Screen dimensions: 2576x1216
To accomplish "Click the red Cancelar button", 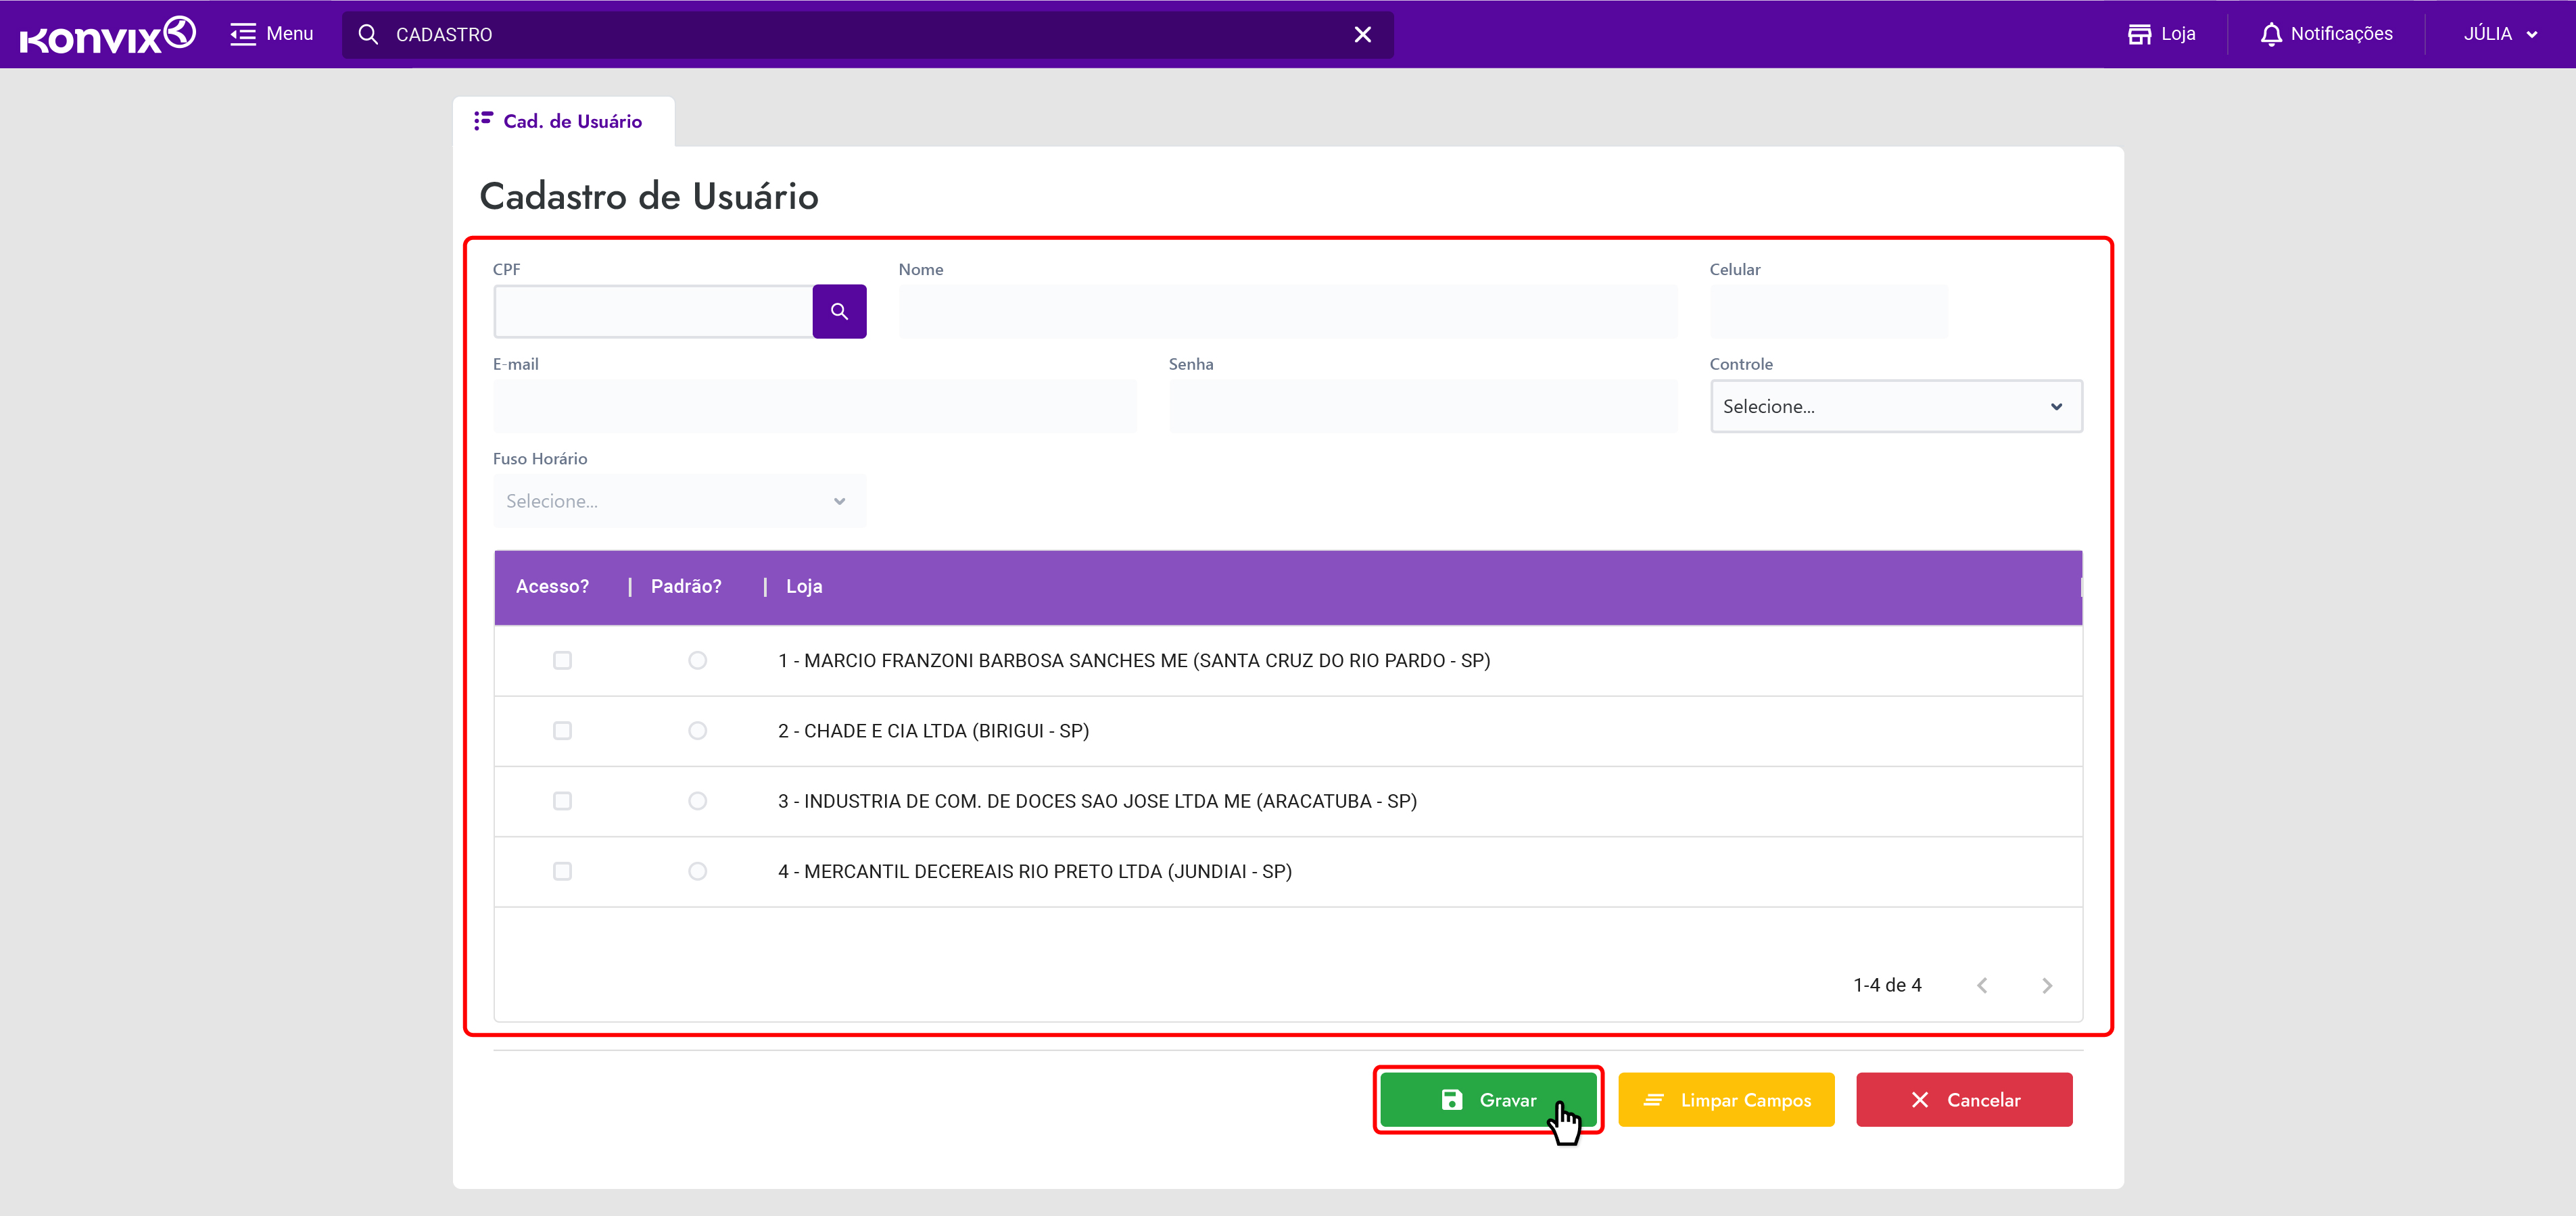I will tap(1963, 1100).
